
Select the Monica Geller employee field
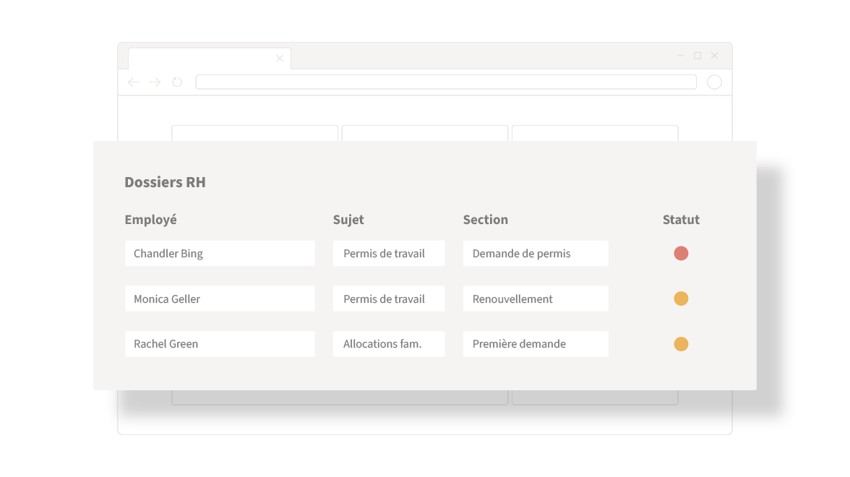[220, 298]
